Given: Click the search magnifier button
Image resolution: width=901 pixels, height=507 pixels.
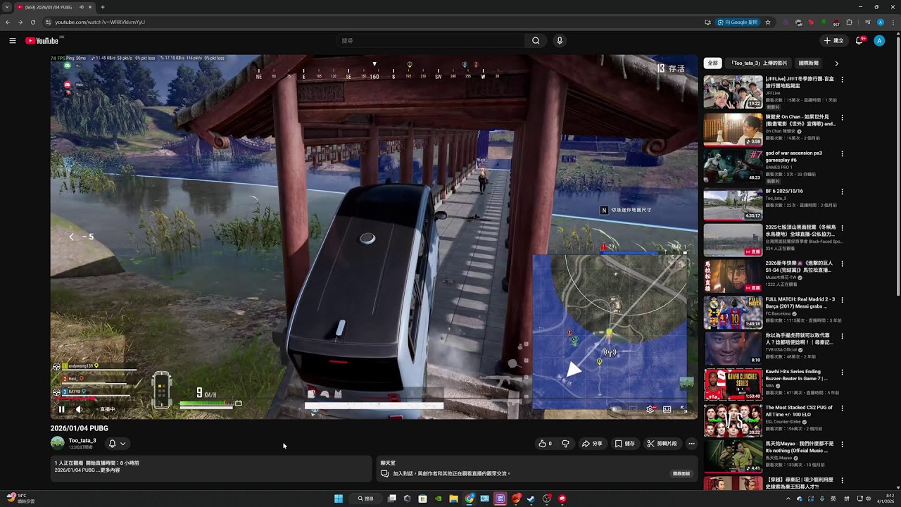Looking at the screenshot, I should [536, 41].
